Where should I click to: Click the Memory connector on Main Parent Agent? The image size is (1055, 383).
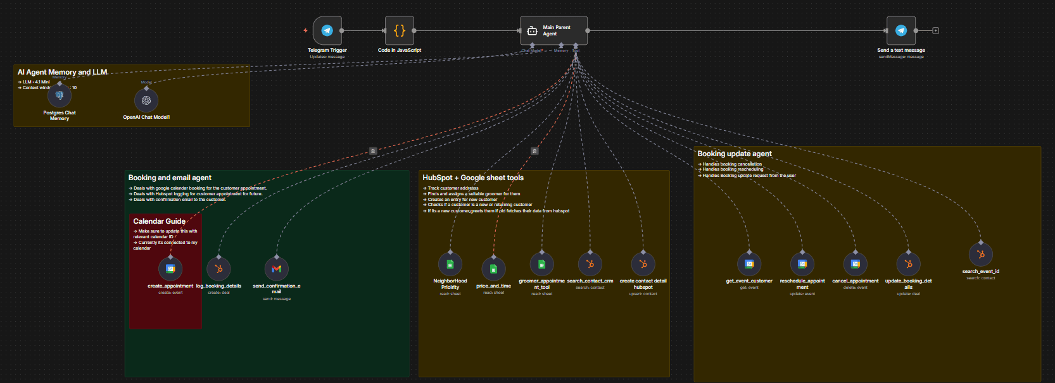point(561,46)
